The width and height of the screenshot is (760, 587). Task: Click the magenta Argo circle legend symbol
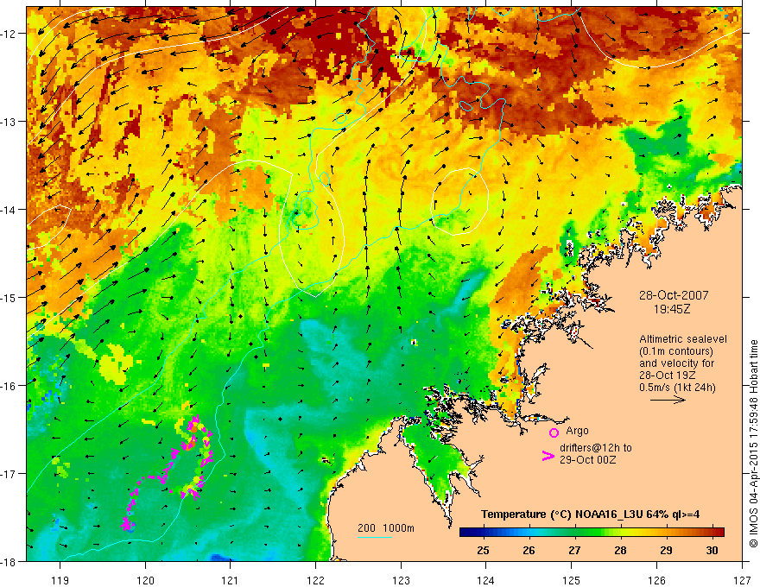[554, 432]
